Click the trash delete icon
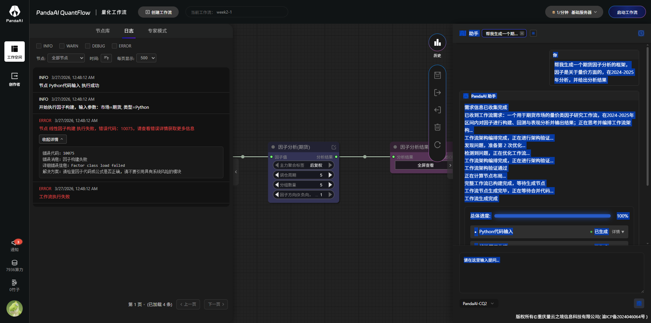Image resolution: width=651 pixels, height=323 pixels. [437, 127]
